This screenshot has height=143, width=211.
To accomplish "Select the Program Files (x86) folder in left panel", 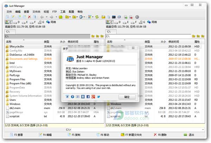I will [x=20, y=84].
